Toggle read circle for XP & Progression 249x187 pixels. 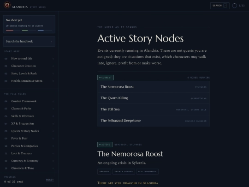(x=53, y=124)
